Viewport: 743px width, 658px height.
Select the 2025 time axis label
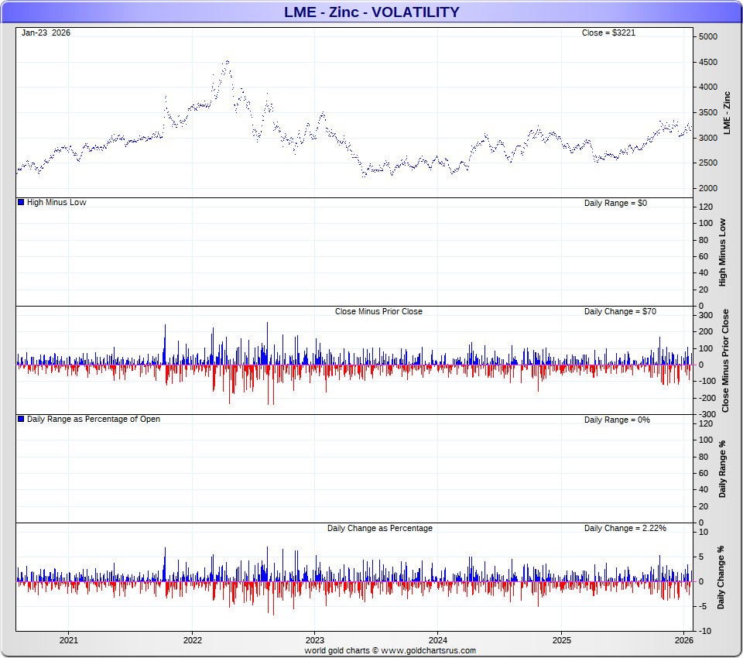pos(561,640)
